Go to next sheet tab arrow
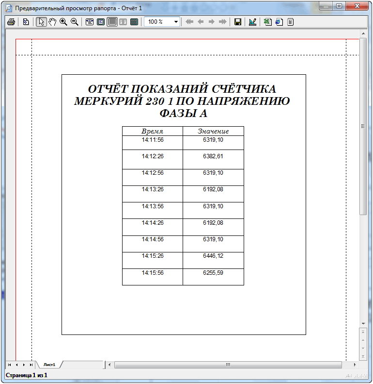 (x=24, y=365)
